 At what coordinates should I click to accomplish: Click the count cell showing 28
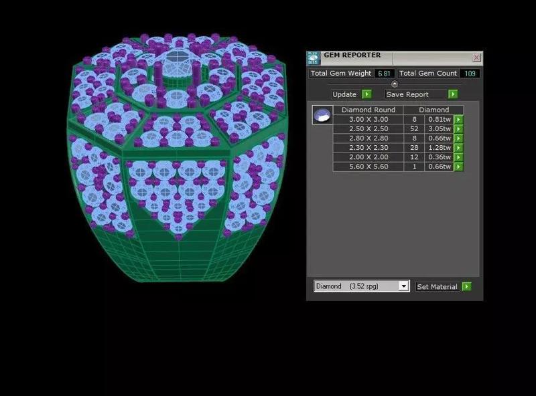click(414, 148)
